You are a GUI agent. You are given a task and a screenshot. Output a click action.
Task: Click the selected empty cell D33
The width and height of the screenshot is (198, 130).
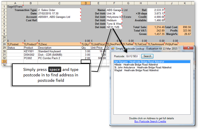(x=86, y=61)
